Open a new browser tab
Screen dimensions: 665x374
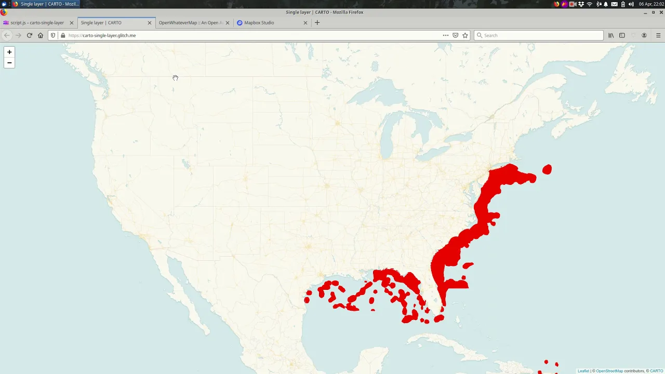317,23
